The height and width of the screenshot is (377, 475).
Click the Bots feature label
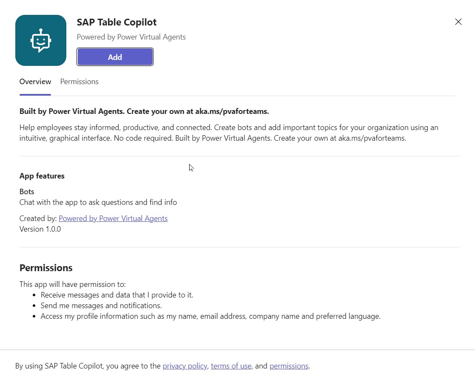pos(27,192)
